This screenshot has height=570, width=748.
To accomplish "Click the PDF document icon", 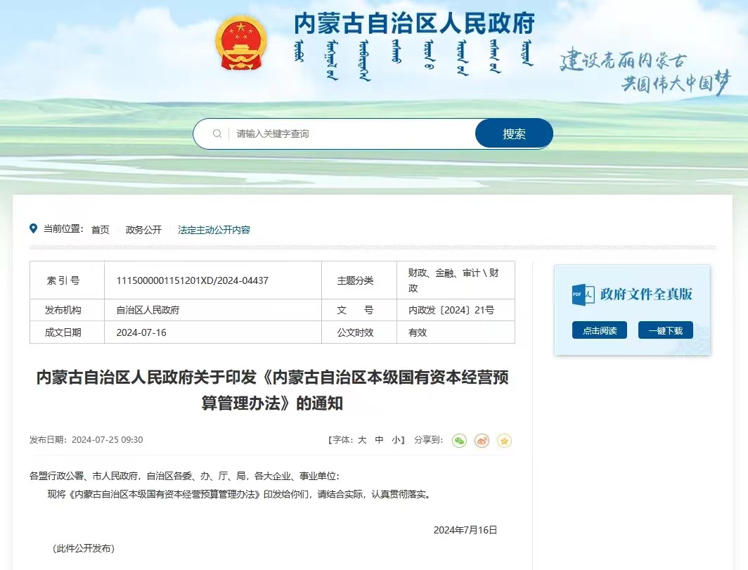I will pyautogui.click(x=583, y=294).
